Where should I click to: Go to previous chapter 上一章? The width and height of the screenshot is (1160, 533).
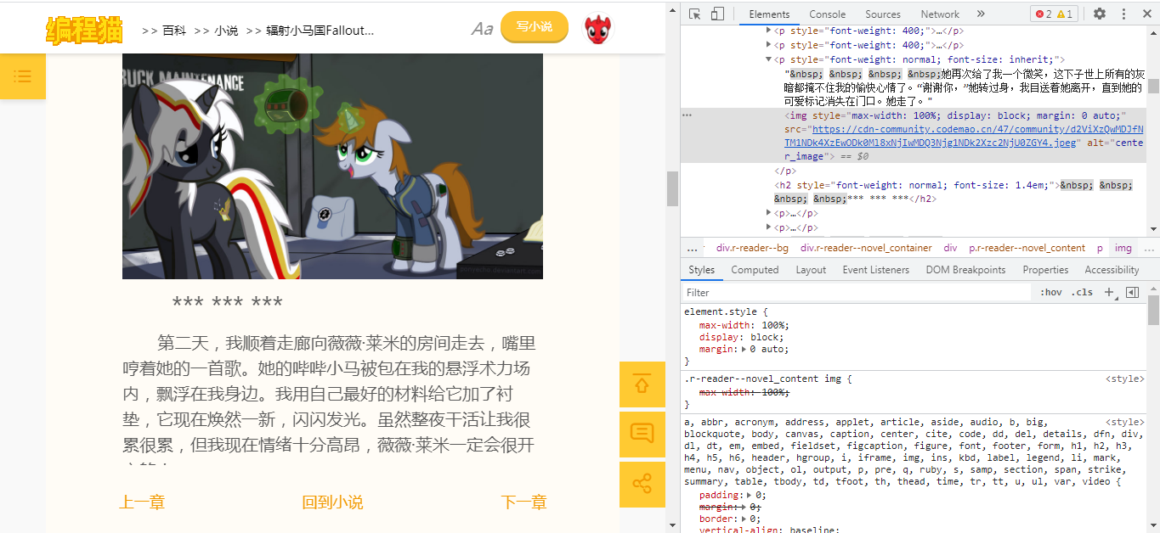click(x=142, y=502)
